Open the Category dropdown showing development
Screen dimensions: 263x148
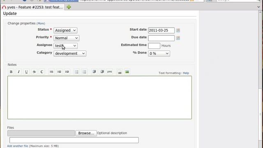[x=70, y=53]
